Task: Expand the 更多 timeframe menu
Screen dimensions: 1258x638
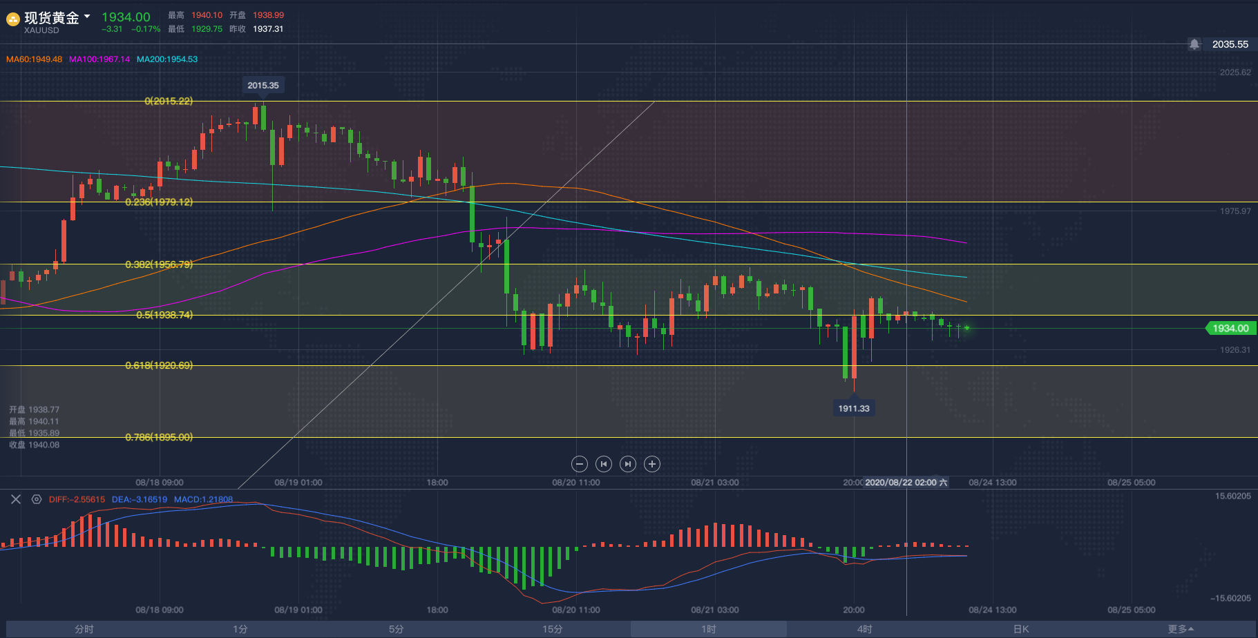Action: click(x=1180, y=629)
